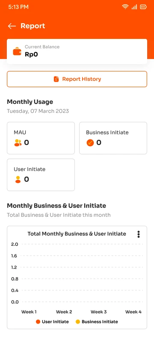This screenshot has height=342, width=154.
Task: Click the cellular signal icon
Action: click(134, 7)
